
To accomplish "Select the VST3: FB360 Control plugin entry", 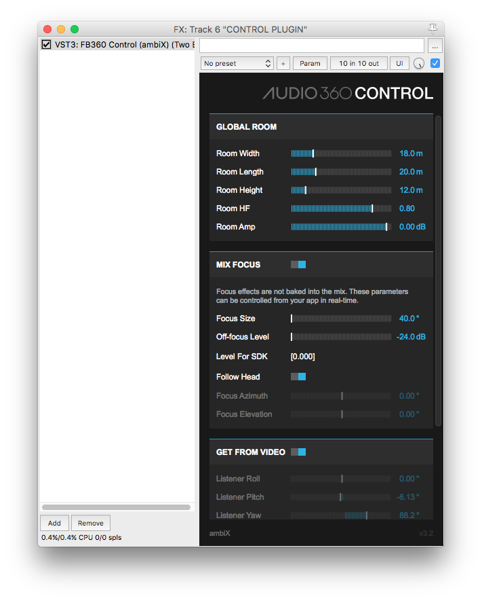I will click(x=117, y=44).
